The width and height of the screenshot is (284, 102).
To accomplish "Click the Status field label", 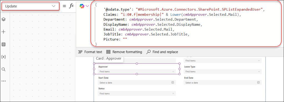I will [x=102, y=89].
